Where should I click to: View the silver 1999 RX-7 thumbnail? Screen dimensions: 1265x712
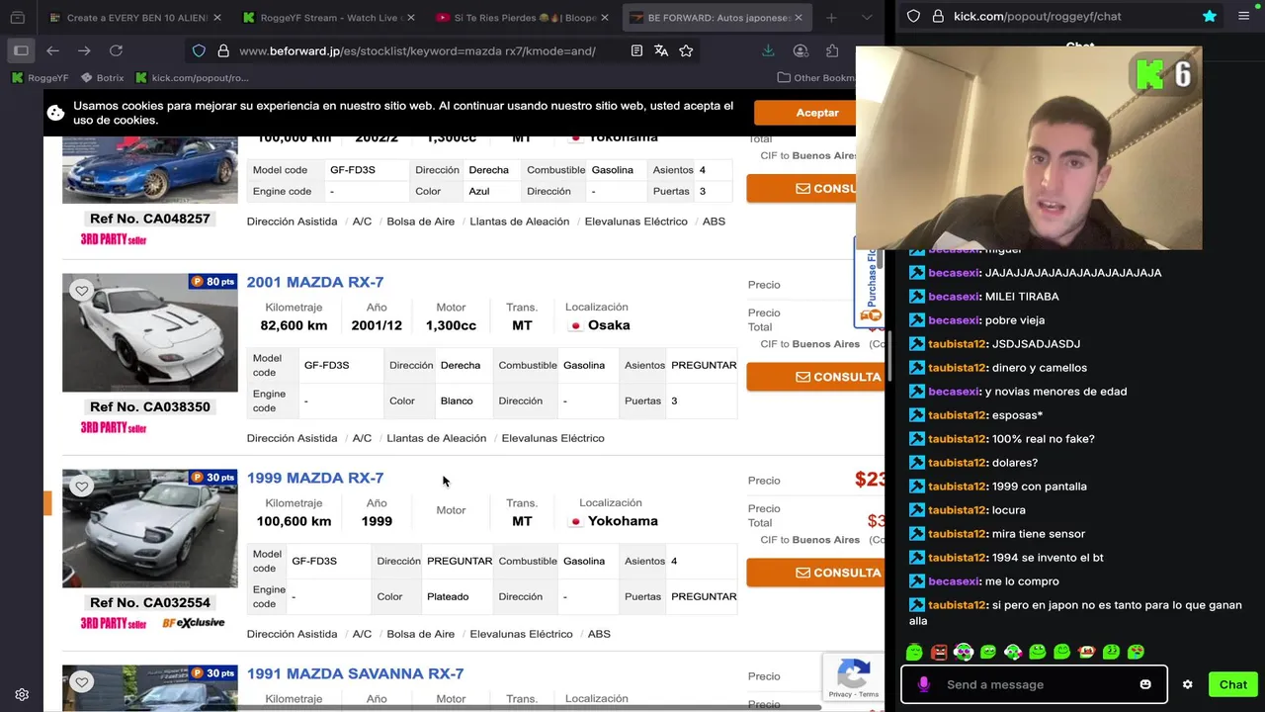(x=150, y=528)
